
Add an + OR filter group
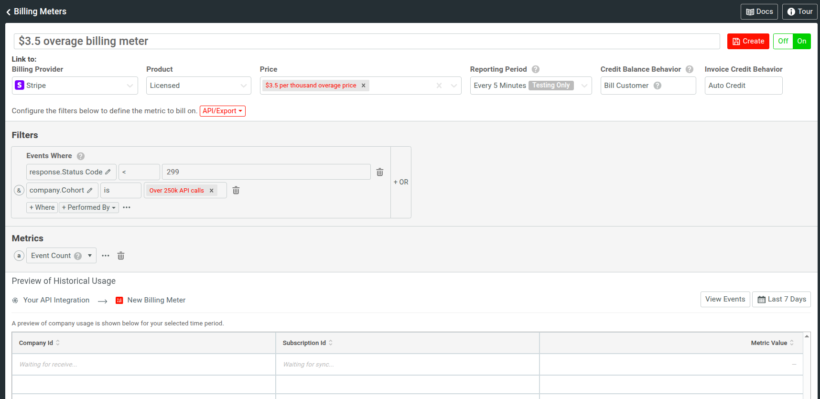coord(401,182)
